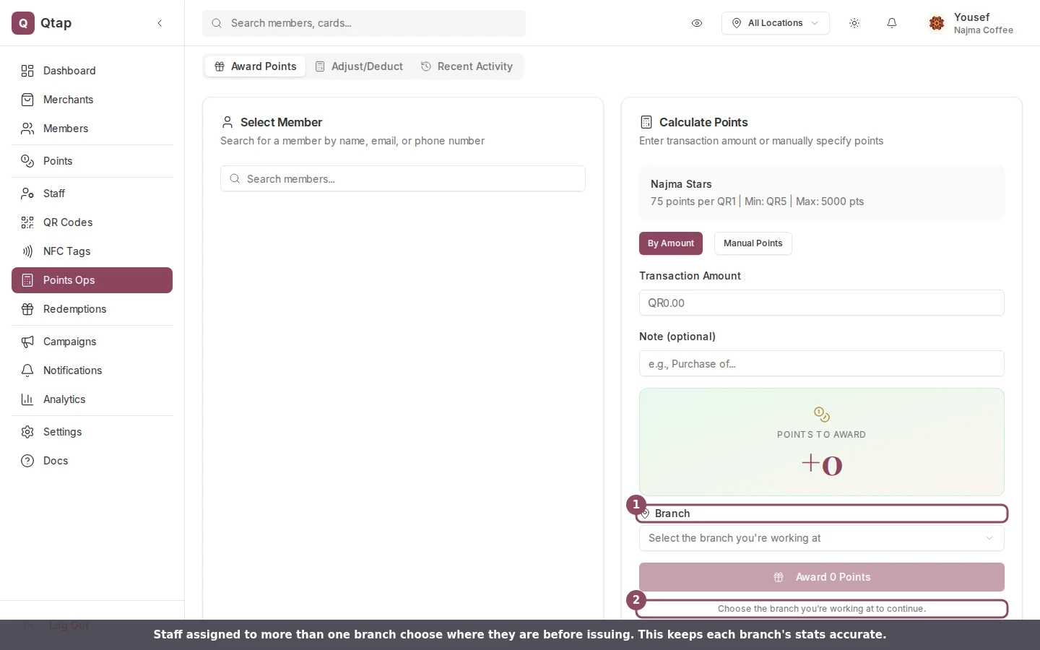Viewport: 1040px width, 650px height.
Task: Open Staff management
Action: click(x=92, y=194)
